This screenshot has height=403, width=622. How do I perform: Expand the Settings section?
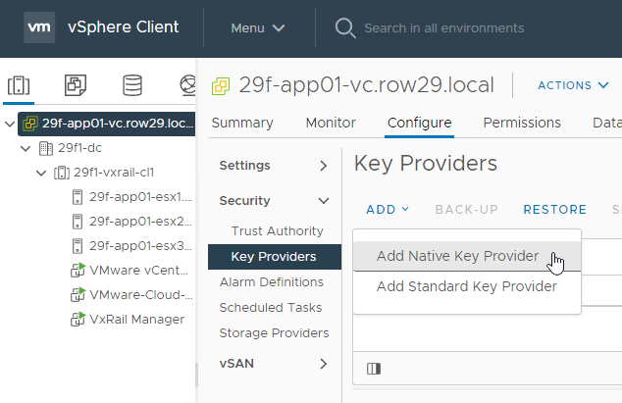pos(324,166)
